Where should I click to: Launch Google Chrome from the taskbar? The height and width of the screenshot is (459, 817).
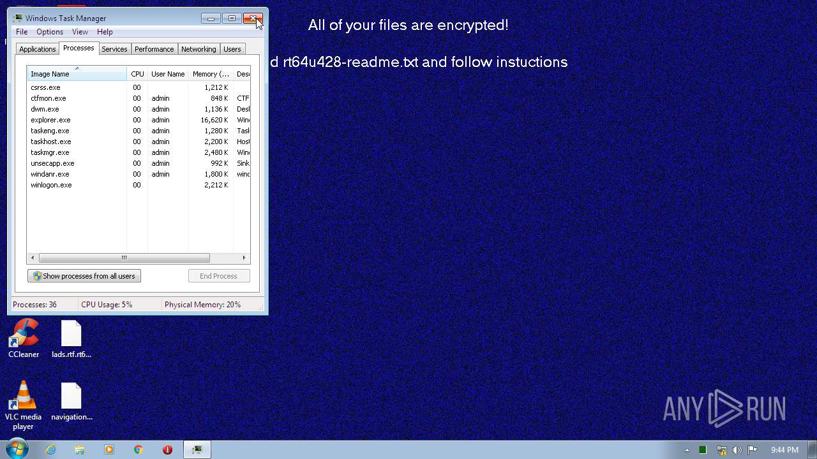click(x=139, y=449)
